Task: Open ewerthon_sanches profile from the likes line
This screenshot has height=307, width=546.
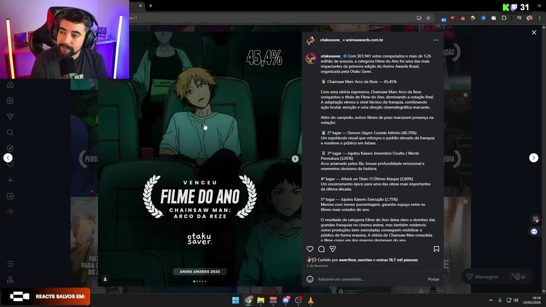Action: [355, 260]
